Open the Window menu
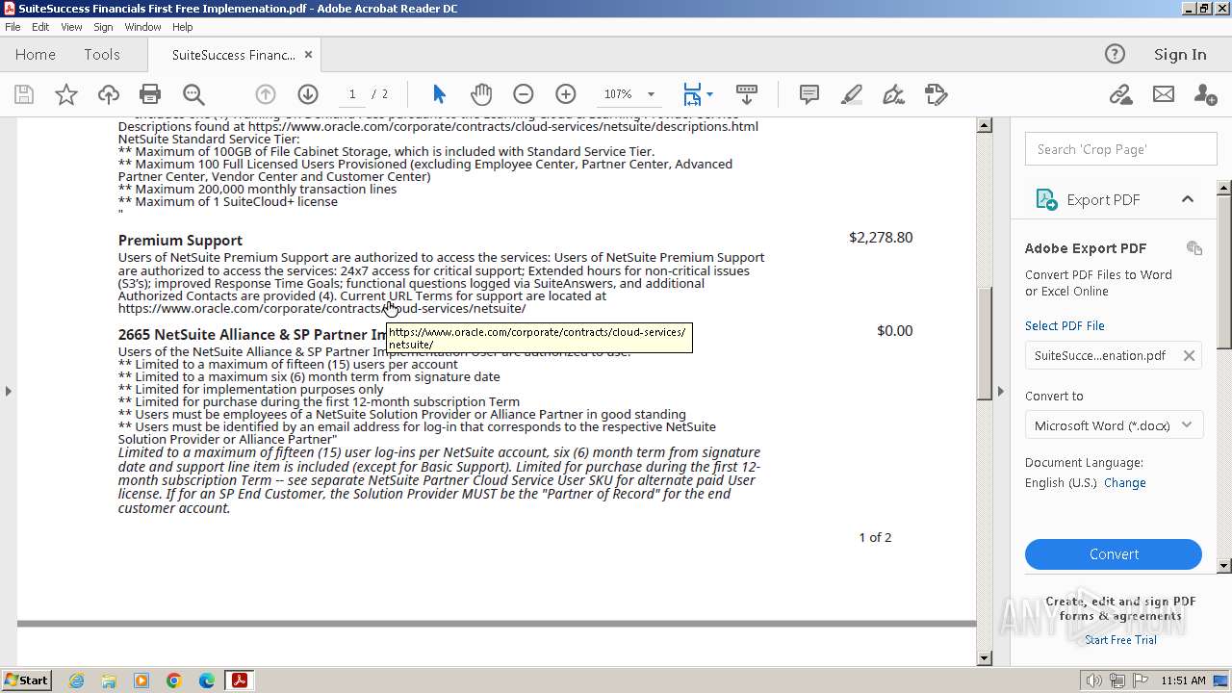Viewport: 1232px width, 693px height. point(142,27)
